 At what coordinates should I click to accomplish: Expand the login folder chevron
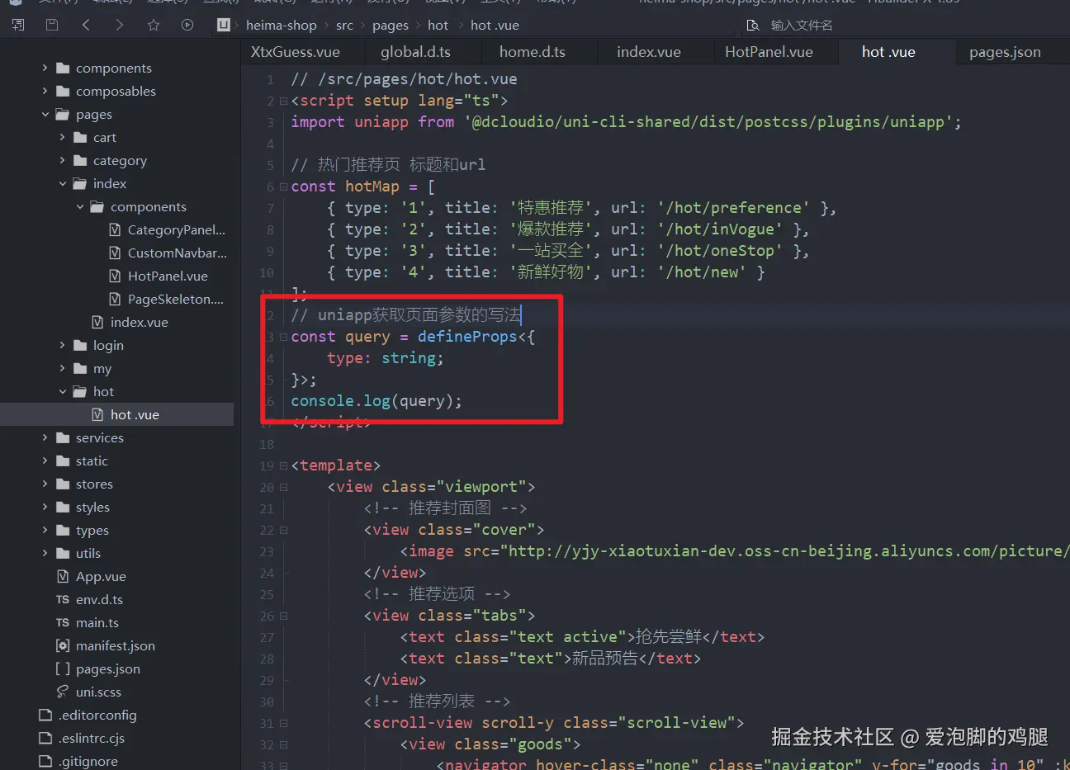(63, 345)
